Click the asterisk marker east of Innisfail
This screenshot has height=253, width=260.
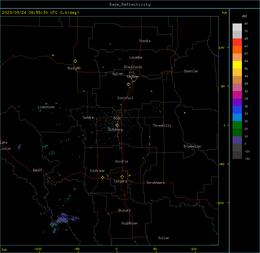click(151, 91)
